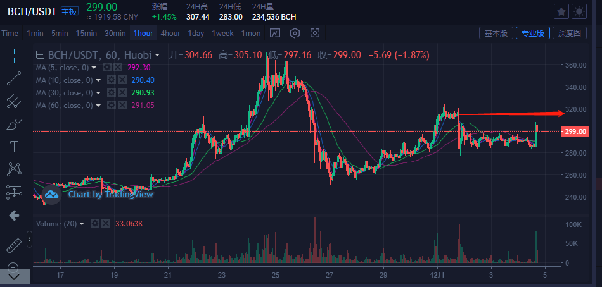Viewport: 602px width, 287px height.
Task: Open the MA (5, close, 0) dropdown
Action: point(93,68)
